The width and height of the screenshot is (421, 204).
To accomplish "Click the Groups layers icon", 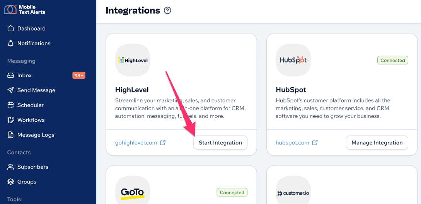I will point(10,182).
